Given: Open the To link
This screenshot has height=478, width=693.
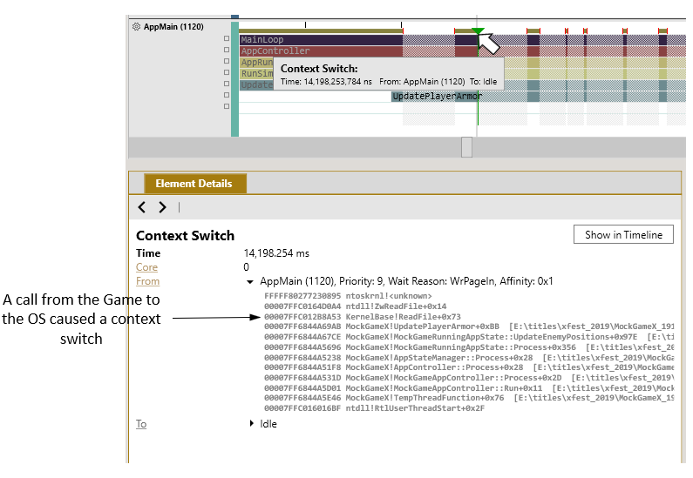Looking at the screenshot, I should [141, 424].
